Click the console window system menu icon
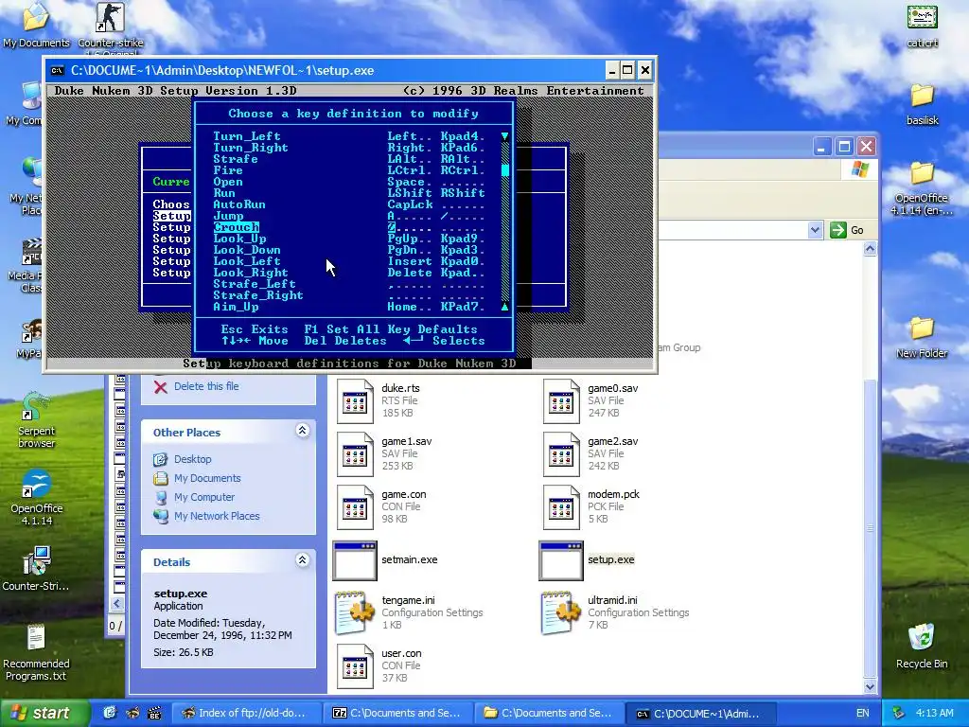969x727 pixels. 58,70
